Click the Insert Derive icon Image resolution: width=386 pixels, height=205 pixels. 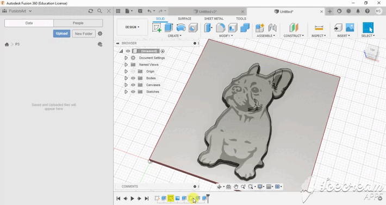(338, 28)
